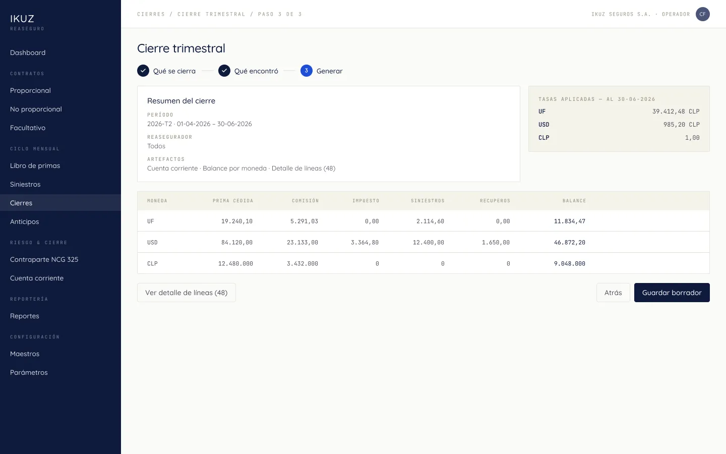The height and width of the screenshot is (454, 726).
Task: Click the USD rate 985,20 CLP
Action: [682, 125]
